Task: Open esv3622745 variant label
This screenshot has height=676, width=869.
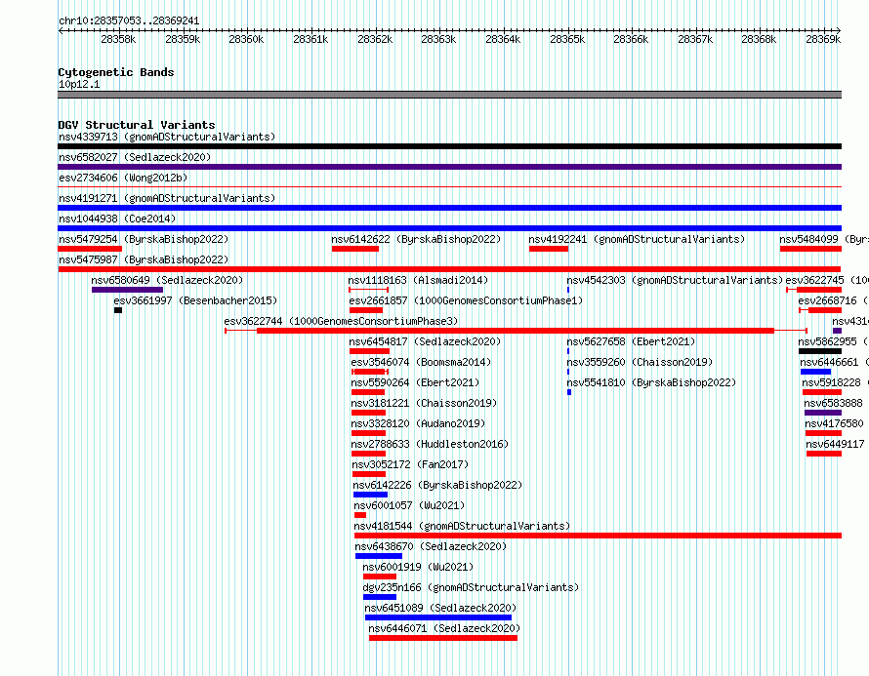Action: (827, 280)
